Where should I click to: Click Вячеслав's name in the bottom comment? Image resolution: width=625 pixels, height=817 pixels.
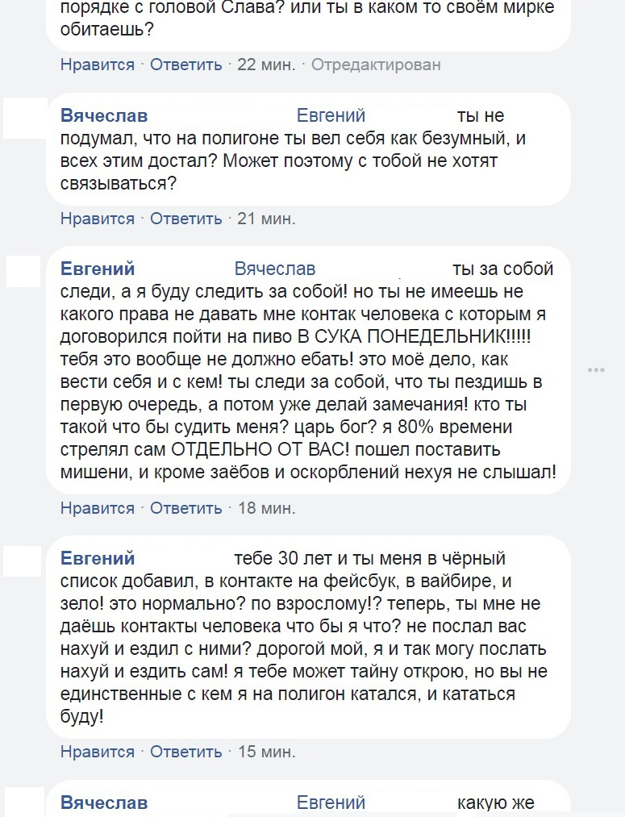pos(104,802)
